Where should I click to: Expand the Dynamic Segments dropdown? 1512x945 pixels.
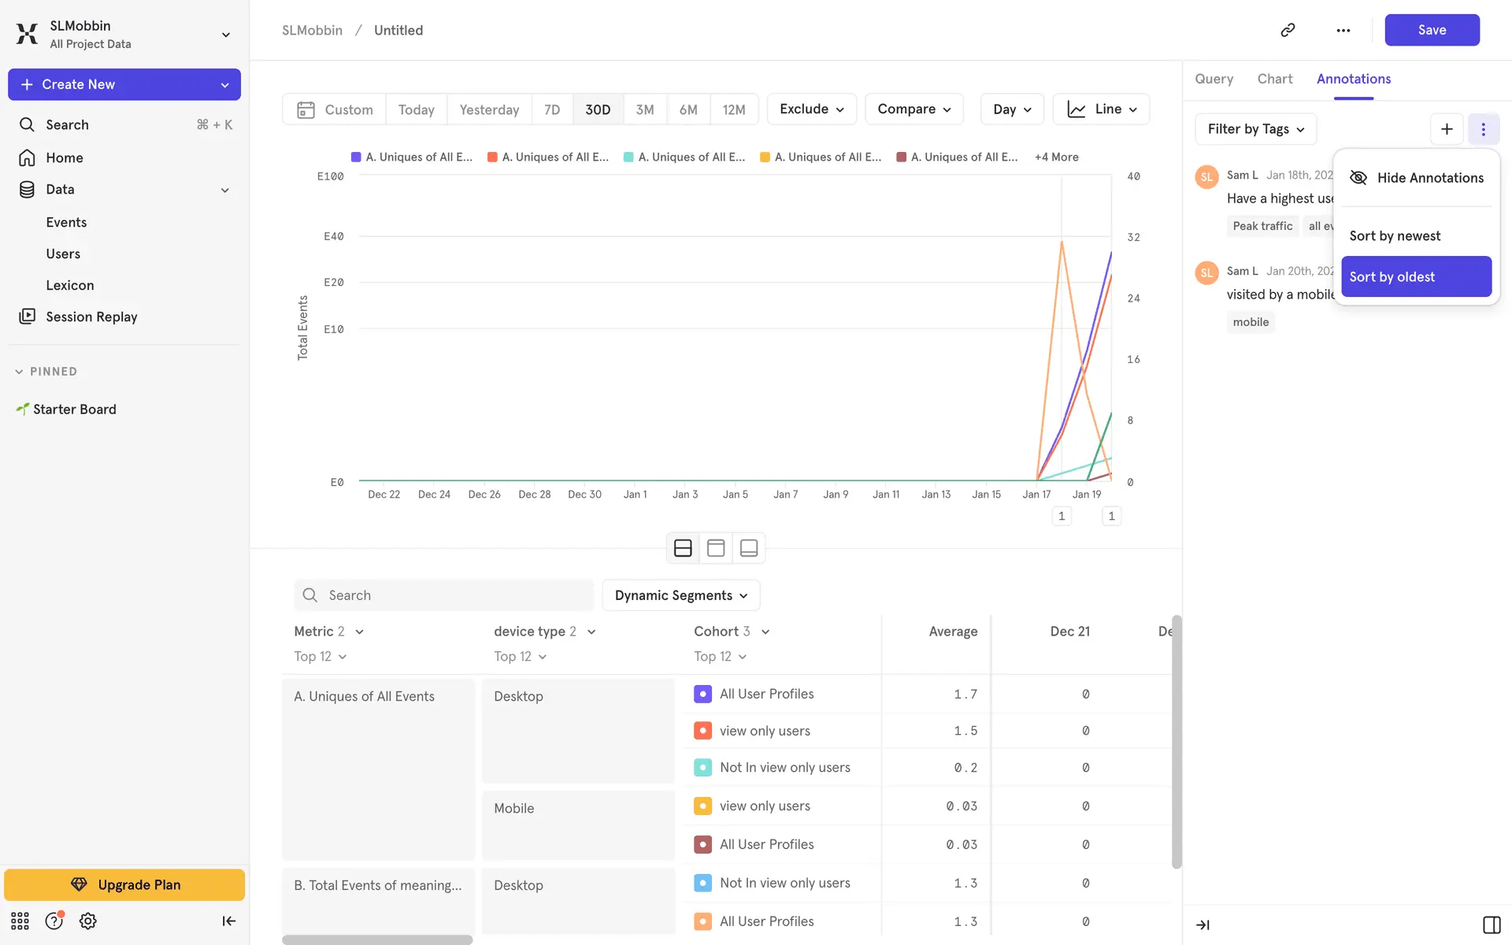coord(680,595)
